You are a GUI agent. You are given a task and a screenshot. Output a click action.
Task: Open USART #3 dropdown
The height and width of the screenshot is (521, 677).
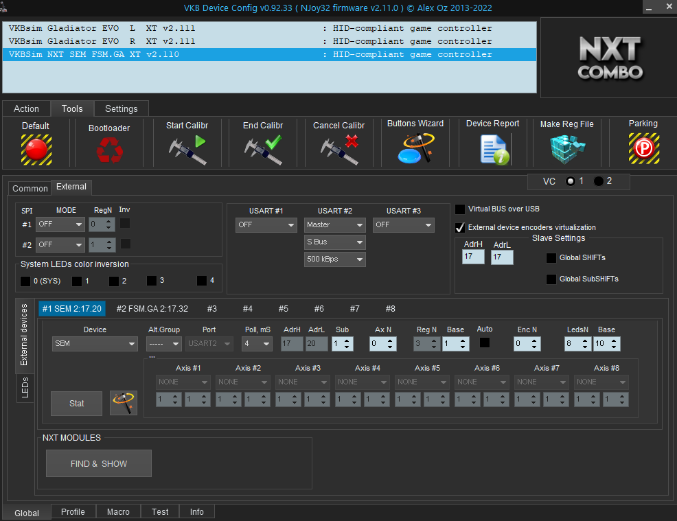click(x=403, y=225)
